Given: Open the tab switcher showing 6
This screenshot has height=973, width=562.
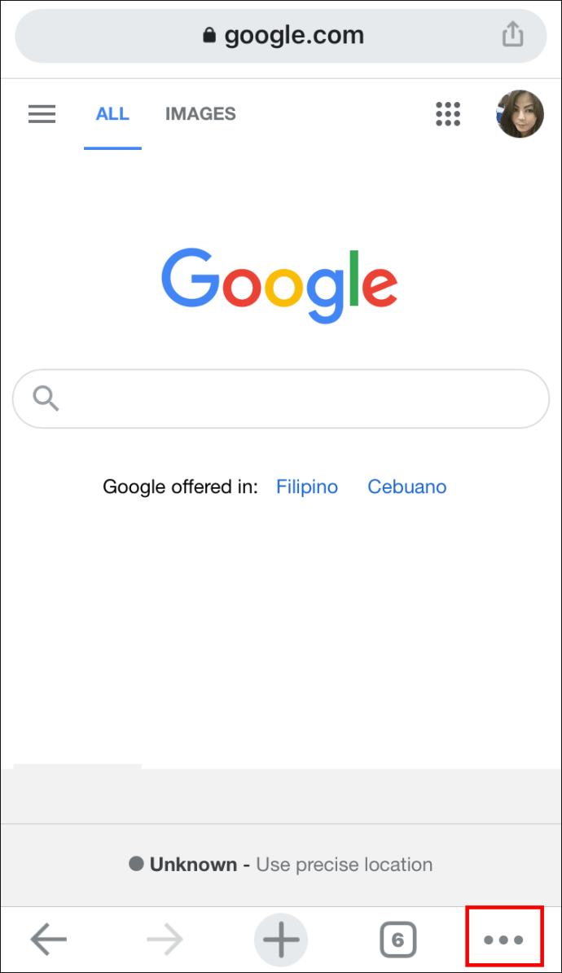Looking at the screenshot, I should tap(397, 940).
